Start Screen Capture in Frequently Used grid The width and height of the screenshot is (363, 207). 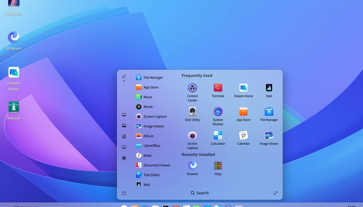pyautogui.click(x=192, y=140)
